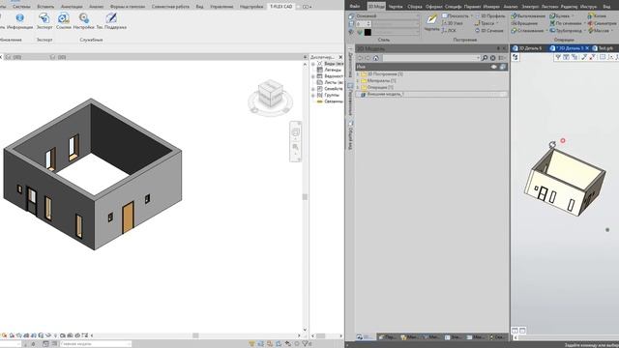Screen dimensions: 619x348
Task: Toggle the column icon next to the eye in Имя header
Action: coord(503,67)
